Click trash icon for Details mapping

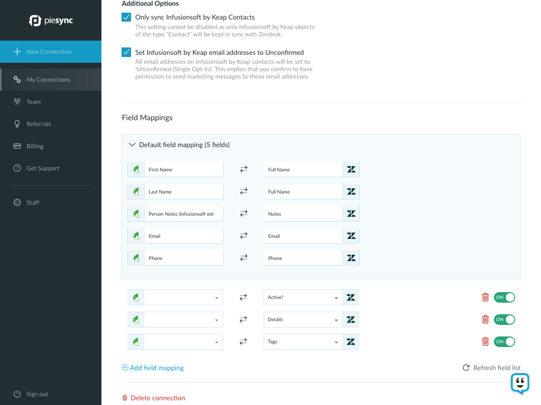pyautogui.click(x=485, y=320)
